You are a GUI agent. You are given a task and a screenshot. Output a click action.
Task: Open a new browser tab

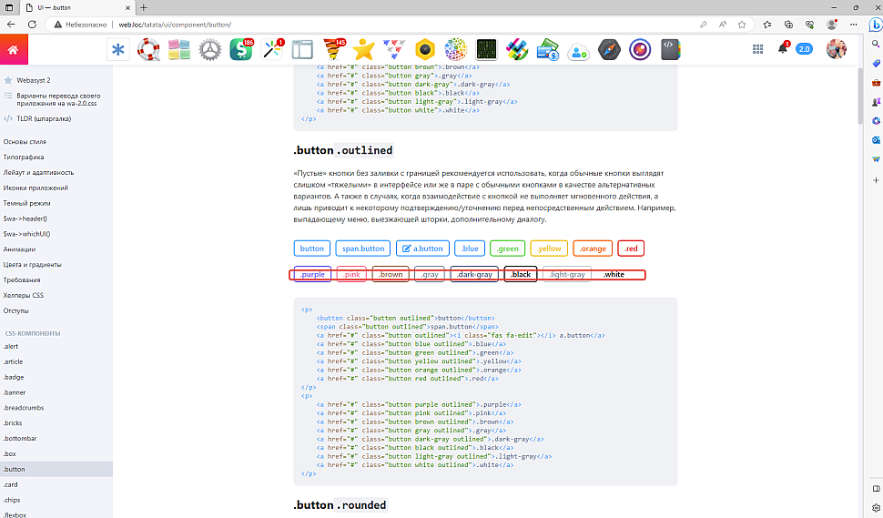[x=143, y=7]
